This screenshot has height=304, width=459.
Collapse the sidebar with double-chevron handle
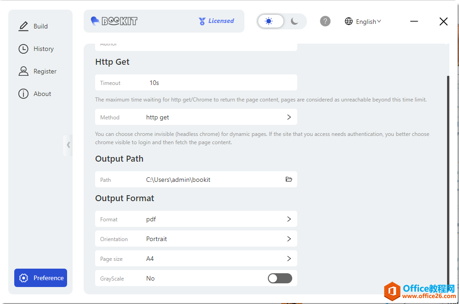[68, 145]
